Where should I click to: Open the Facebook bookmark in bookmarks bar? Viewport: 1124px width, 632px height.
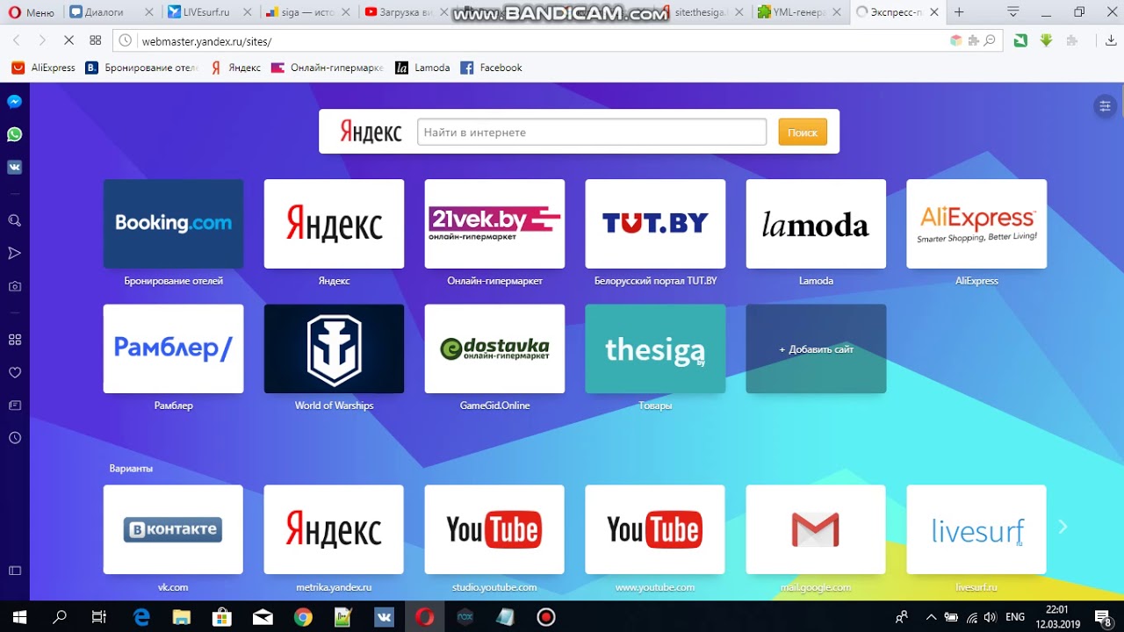(x=492, y=68)
